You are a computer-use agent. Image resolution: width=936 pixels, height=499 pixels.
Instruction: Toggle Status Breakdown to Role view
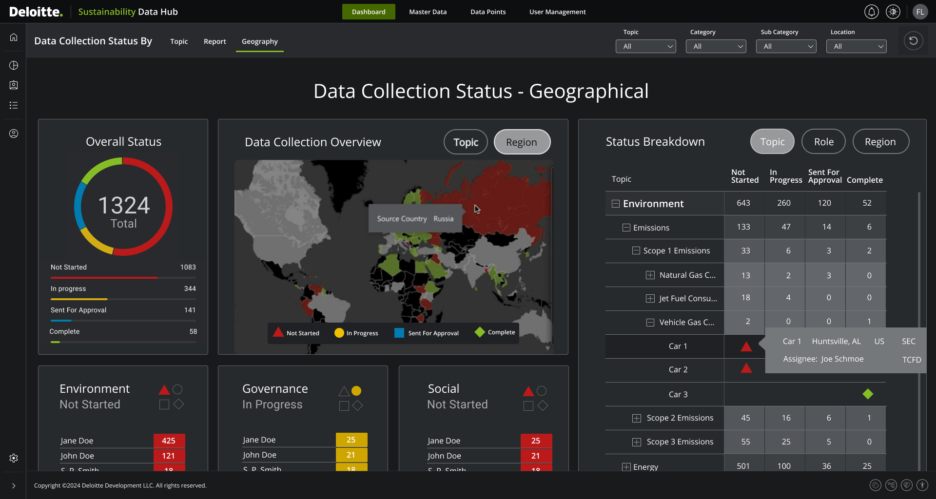(823, 141)
